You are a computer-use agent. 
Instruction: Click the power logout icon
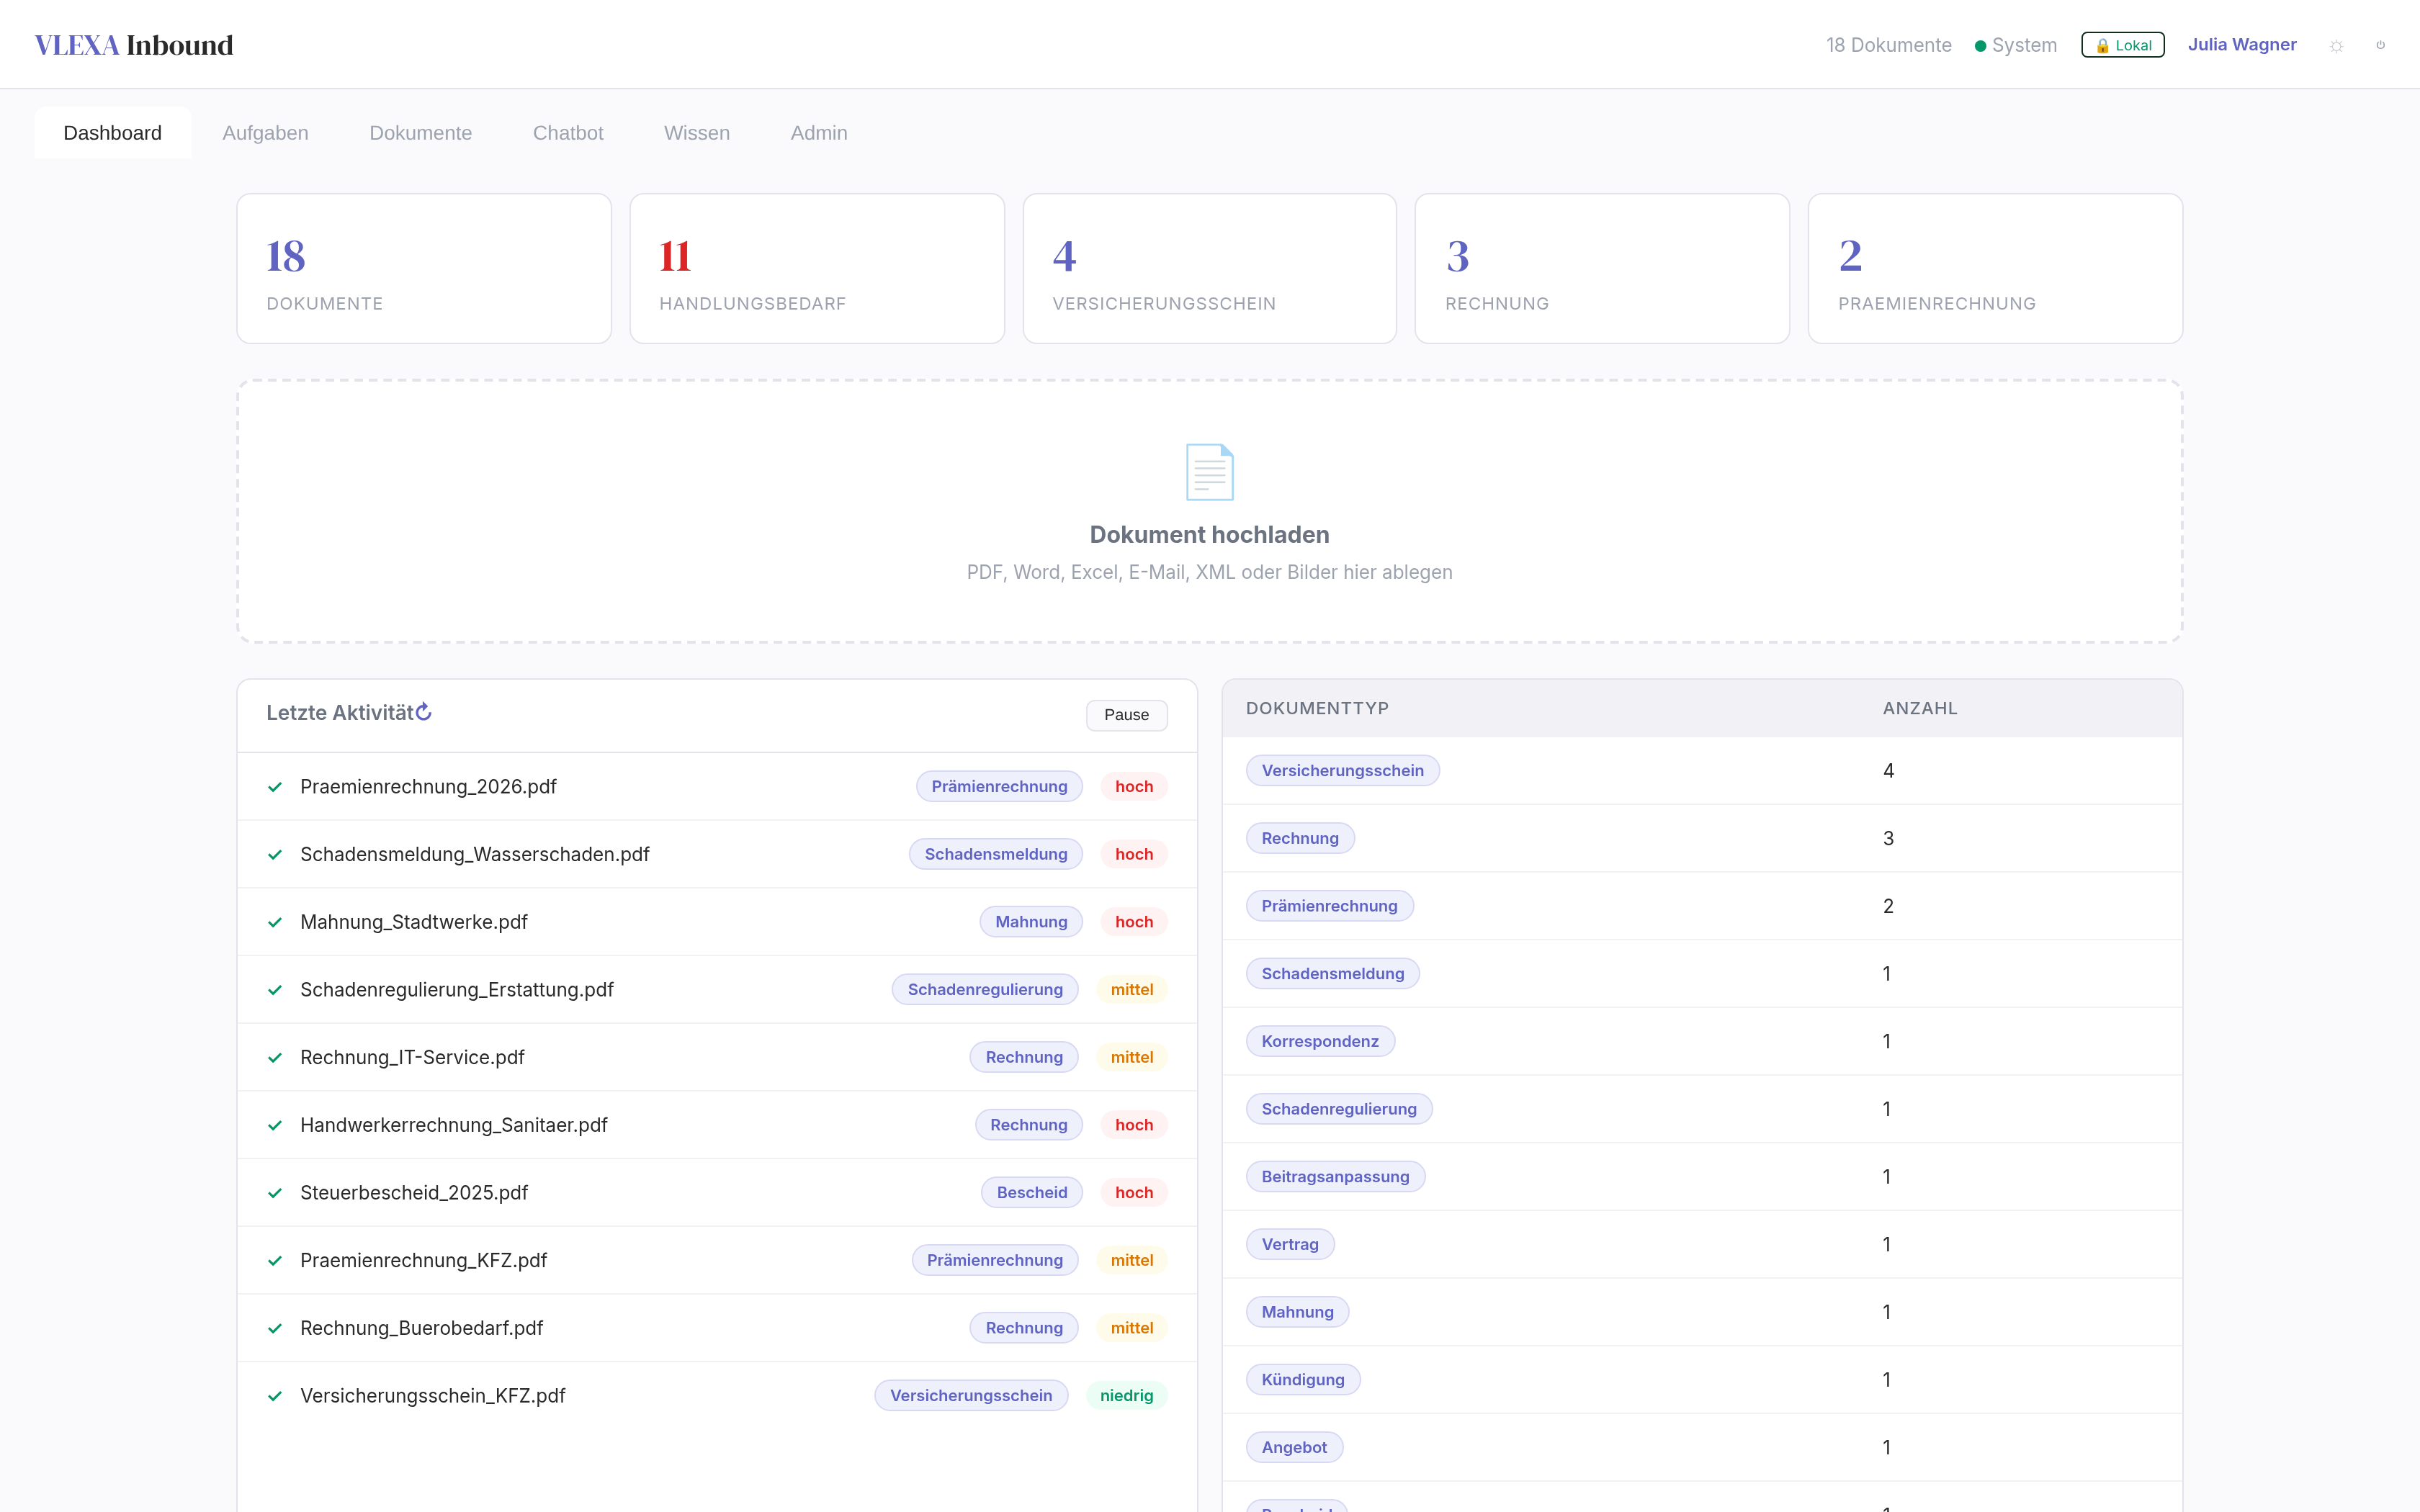[x=2380, y=45]
